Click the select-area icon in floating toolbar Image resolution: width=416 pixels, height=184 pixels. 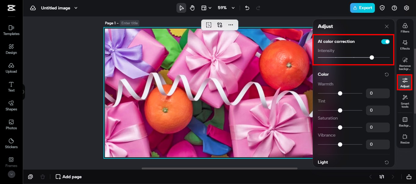[209, 25]
